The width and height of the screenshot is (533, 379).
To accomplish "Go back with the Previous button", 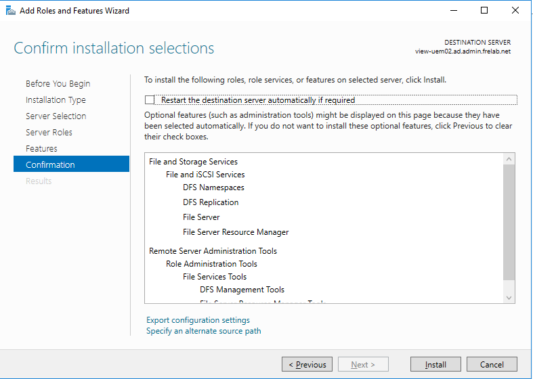I will pyautogui.click(x=307, y=364).
